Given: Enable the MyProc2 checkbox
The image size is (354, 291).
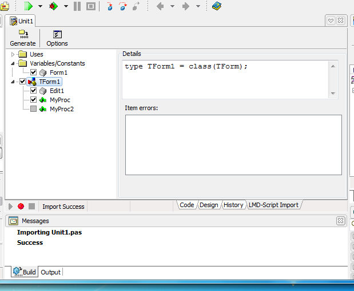Looking at the screenshot, I should point(33,109).
